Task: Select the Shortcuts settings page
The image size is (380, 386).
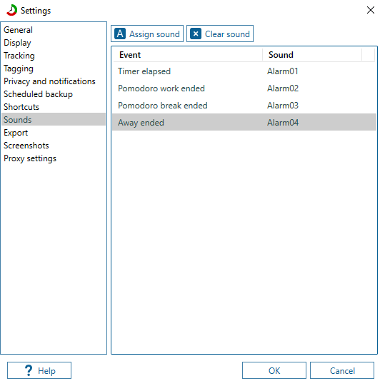Action: coord(21,107)
